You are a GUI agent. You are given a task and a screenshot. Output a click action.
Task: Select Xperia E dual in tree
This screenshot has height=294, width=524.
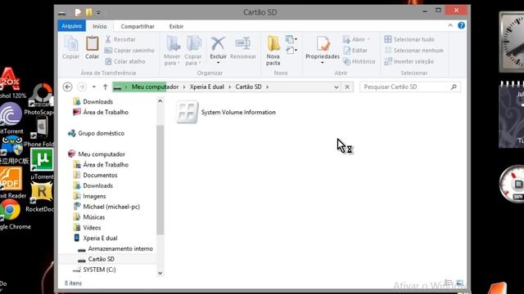coord(95,238)
